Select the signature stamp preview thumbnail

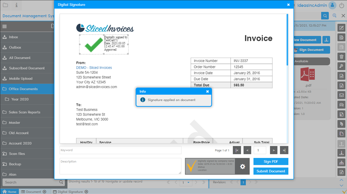[x=210, y=166]
